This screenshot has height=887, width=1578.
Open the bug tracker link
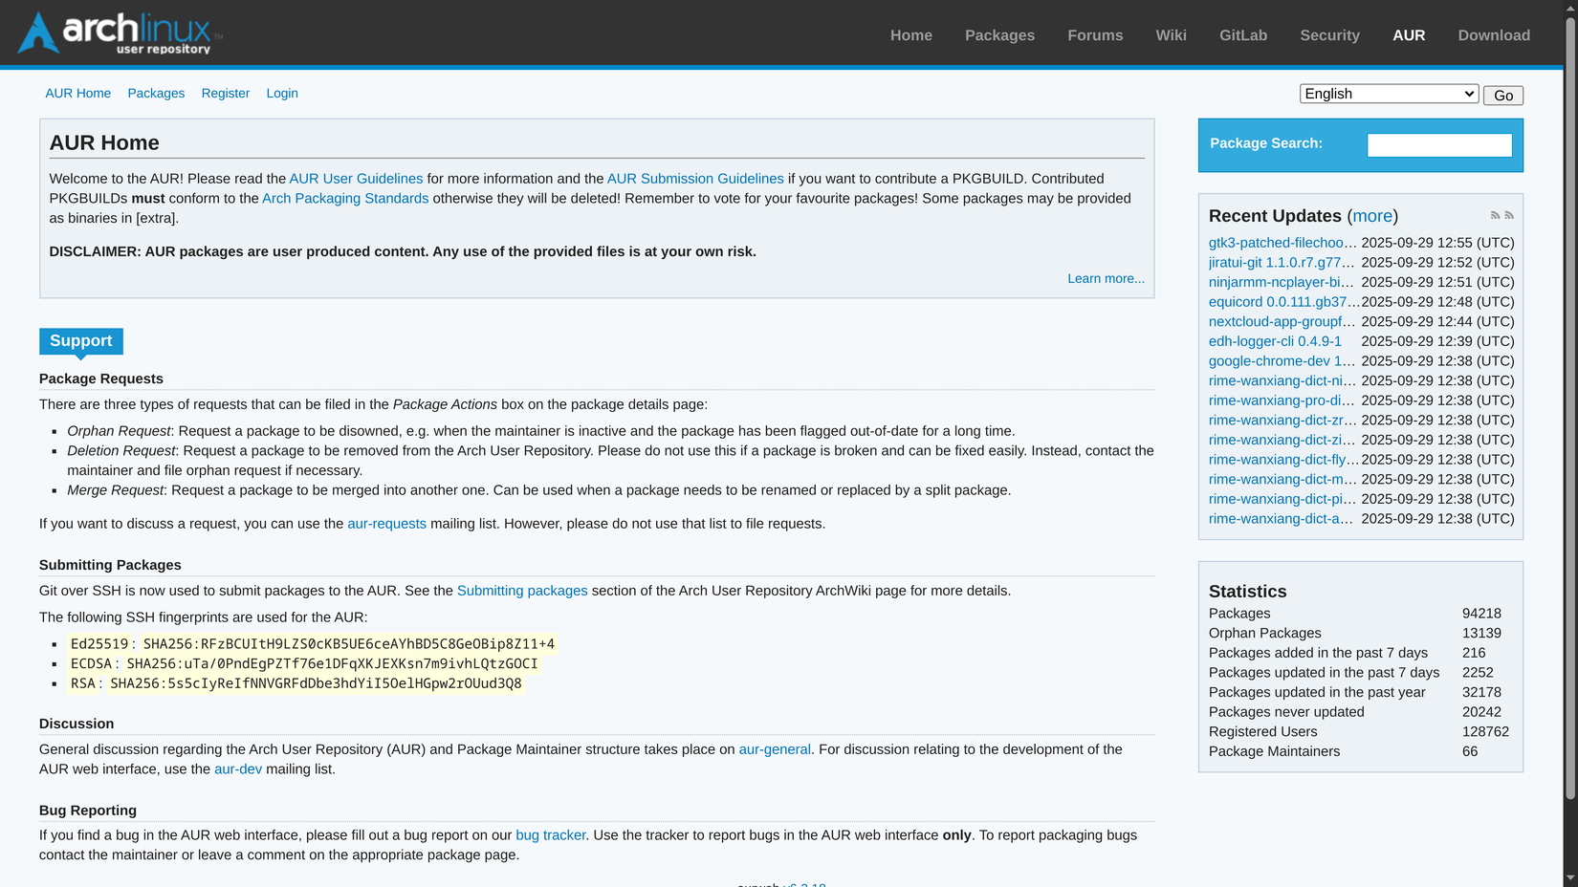[550, 834]
